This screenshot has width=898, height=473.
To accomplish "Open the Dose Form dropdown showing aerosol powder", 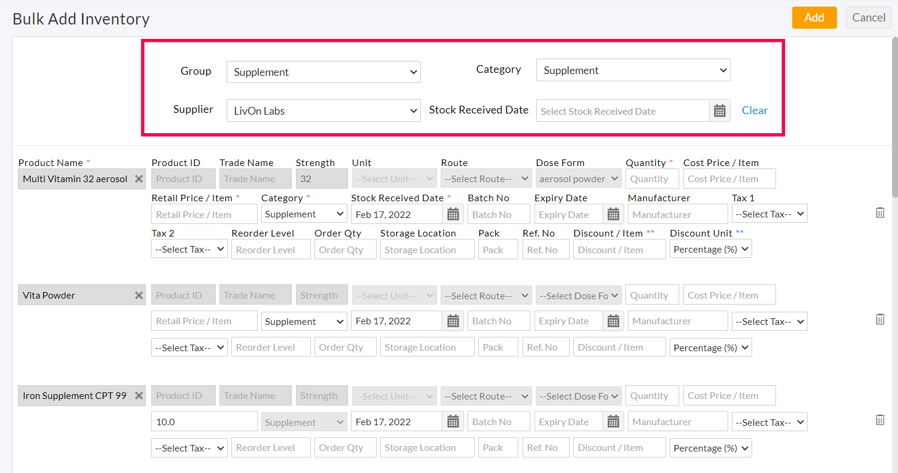I will [578, 178].
